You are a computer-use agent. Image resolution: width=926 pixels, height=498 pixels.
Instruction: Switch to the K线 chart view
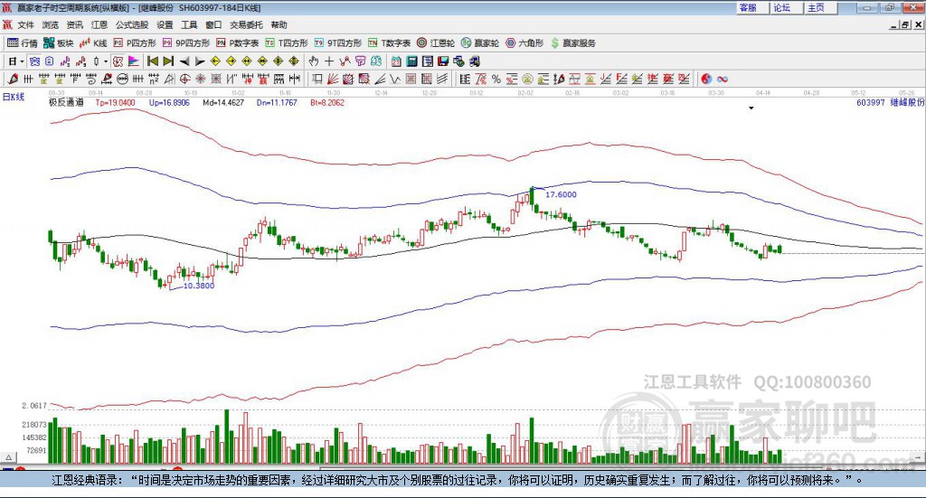(93, 43)
